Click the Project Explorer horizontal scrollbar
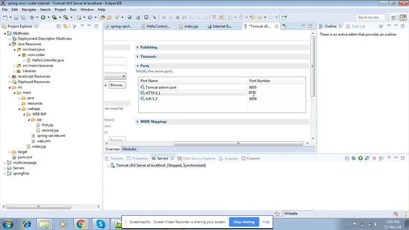409x230 pixels. [x=38, y=207]
